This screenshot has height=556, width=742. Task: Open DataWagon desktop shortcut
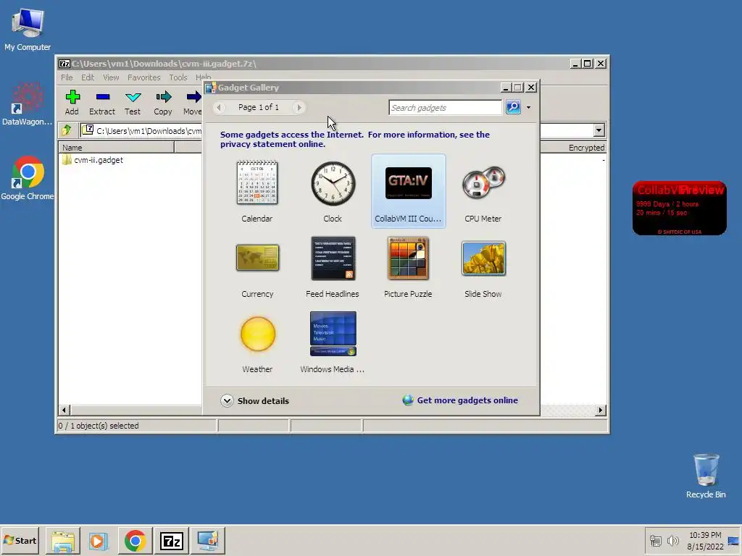[x=27, y=104]
